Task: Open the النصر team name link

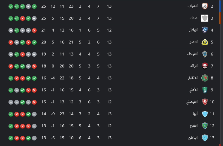Action: tap(193, 42)
